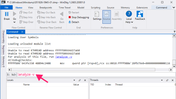Expand the Go button dropdown arrow
Image resolution: width=176 pixels, height=99 pixels.
[14, 22]
